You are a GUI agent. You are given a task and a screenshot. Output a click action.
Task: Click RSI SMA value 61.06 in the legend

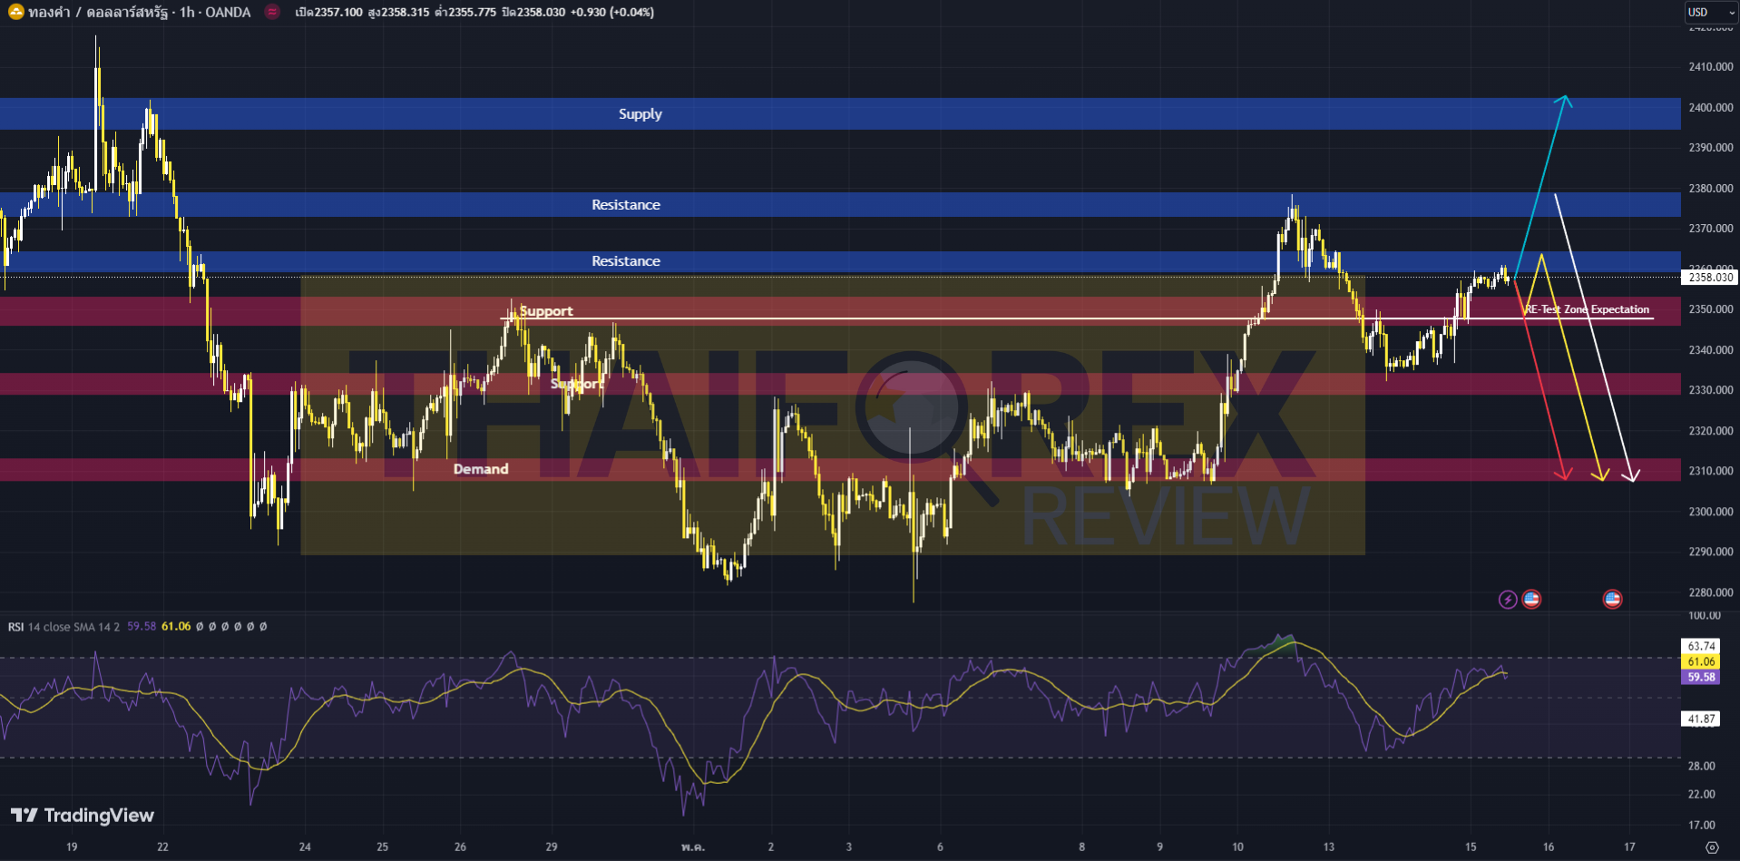point(176,627)
